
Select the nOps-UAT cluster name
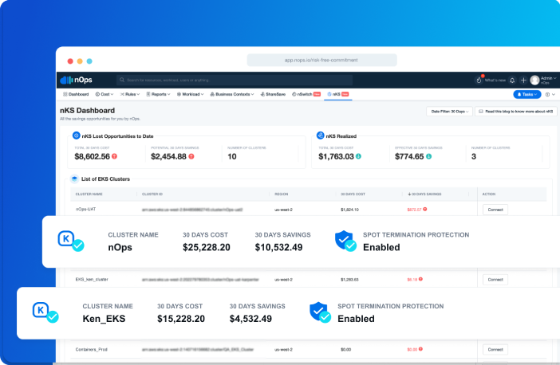click(x=85, y=210)
